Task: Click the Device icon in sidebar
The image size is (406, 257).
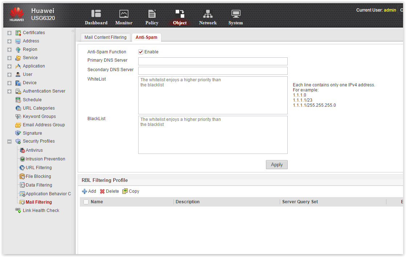Action: tap(18, 83)
